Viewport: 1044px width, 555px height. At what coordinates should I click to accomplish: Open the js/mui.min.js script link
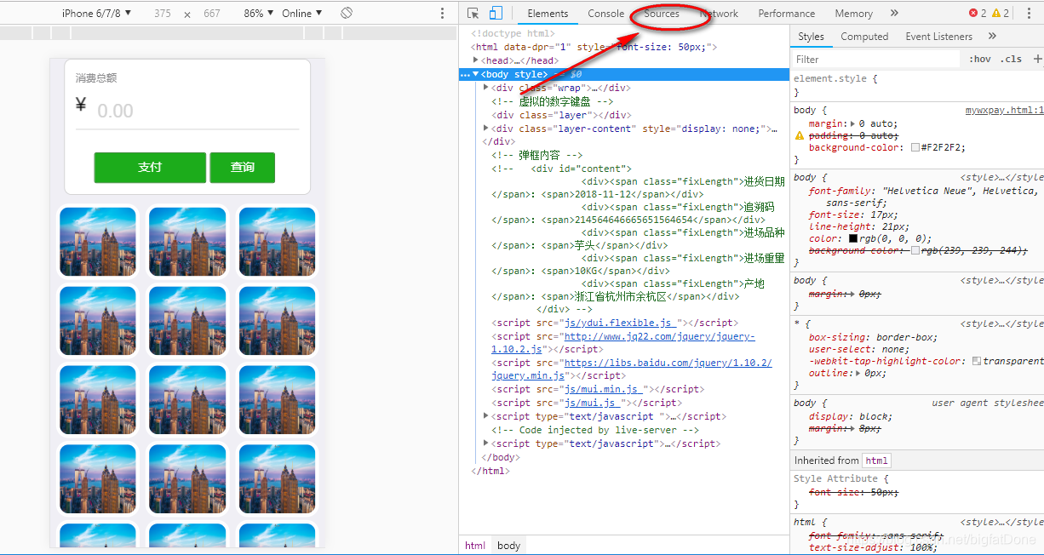point(602,389)
